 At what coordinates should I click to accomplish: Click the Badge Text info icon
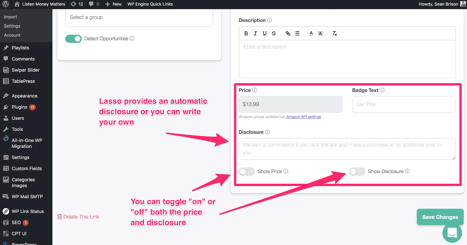point(382,90)
